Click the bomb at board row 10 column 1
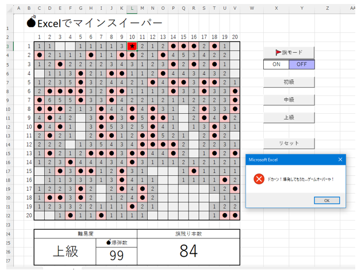The image size is (361, 274). click(x=39, y=126)
